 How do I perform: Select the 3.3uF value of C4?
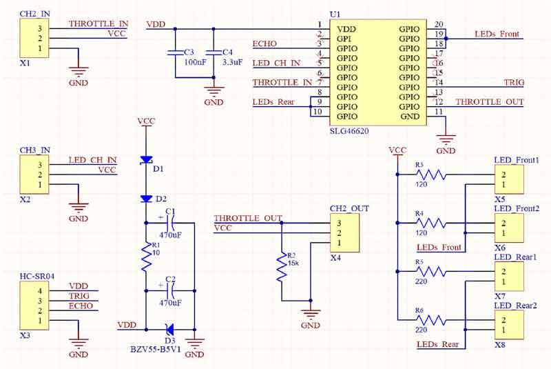pos(233,63)
